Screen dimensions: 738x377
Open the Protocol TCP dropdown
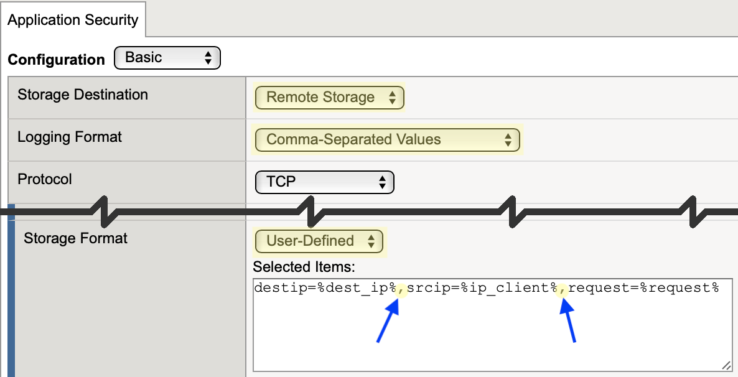click(324, 182)
